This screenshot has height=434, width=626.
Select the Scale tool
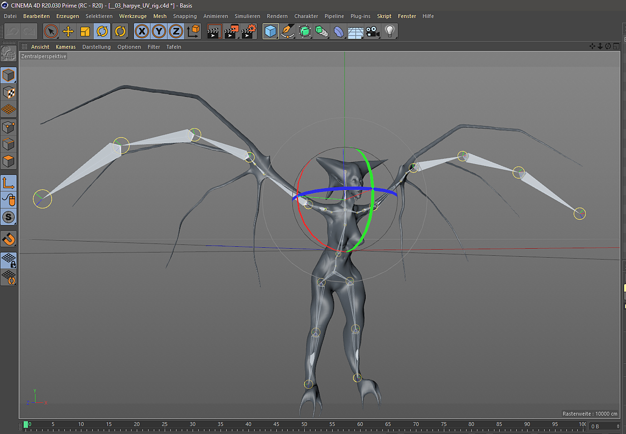[x=85, y=32]
